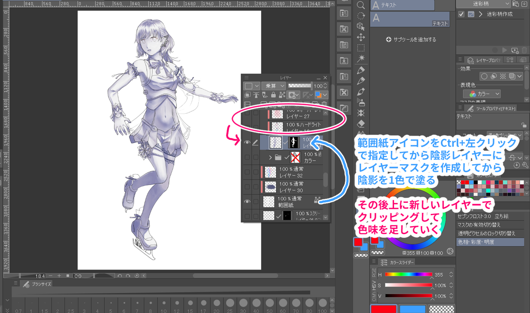Show the レイヤー 27 layer visibility box

247,113
